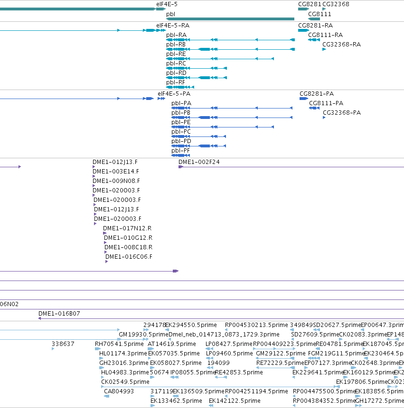This screenshot has width=404, height=408.
Task: Click the CA804993 EST label
Action: 119,391
